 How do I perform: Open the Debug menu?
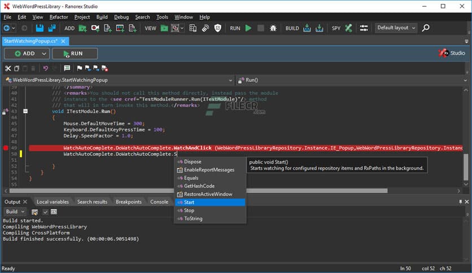121,17
